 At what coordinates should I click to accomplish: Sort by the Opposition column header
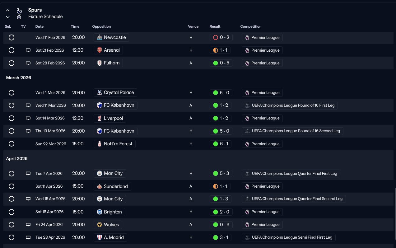pos(101,27)
